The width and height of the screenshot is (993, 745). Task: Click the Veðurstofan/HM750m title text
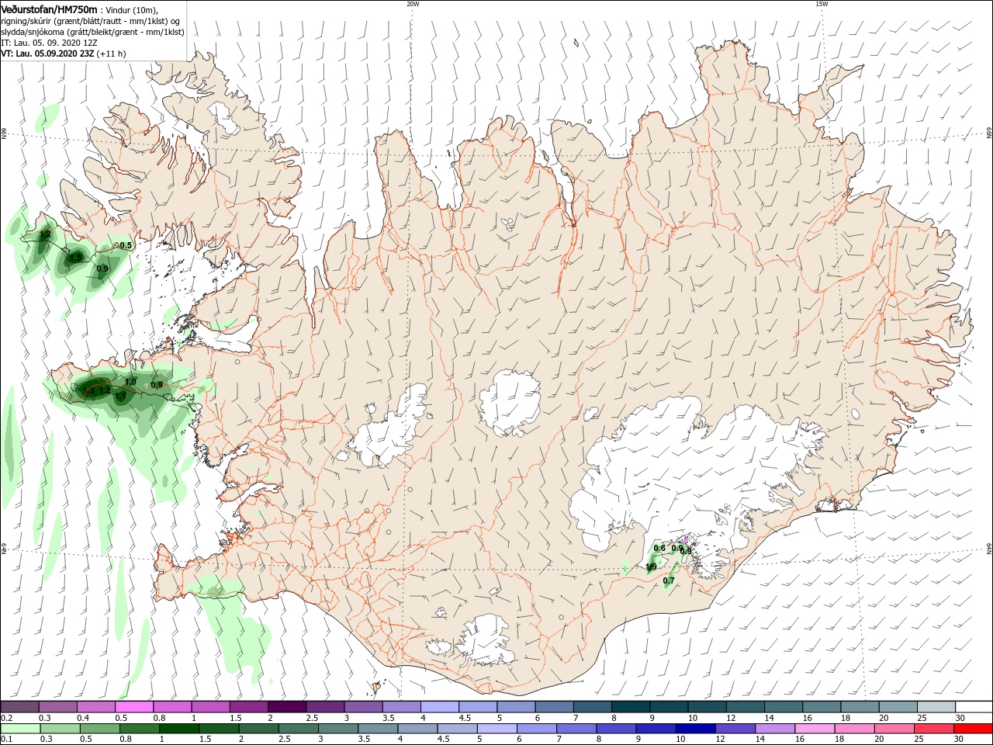click(49, 9)
